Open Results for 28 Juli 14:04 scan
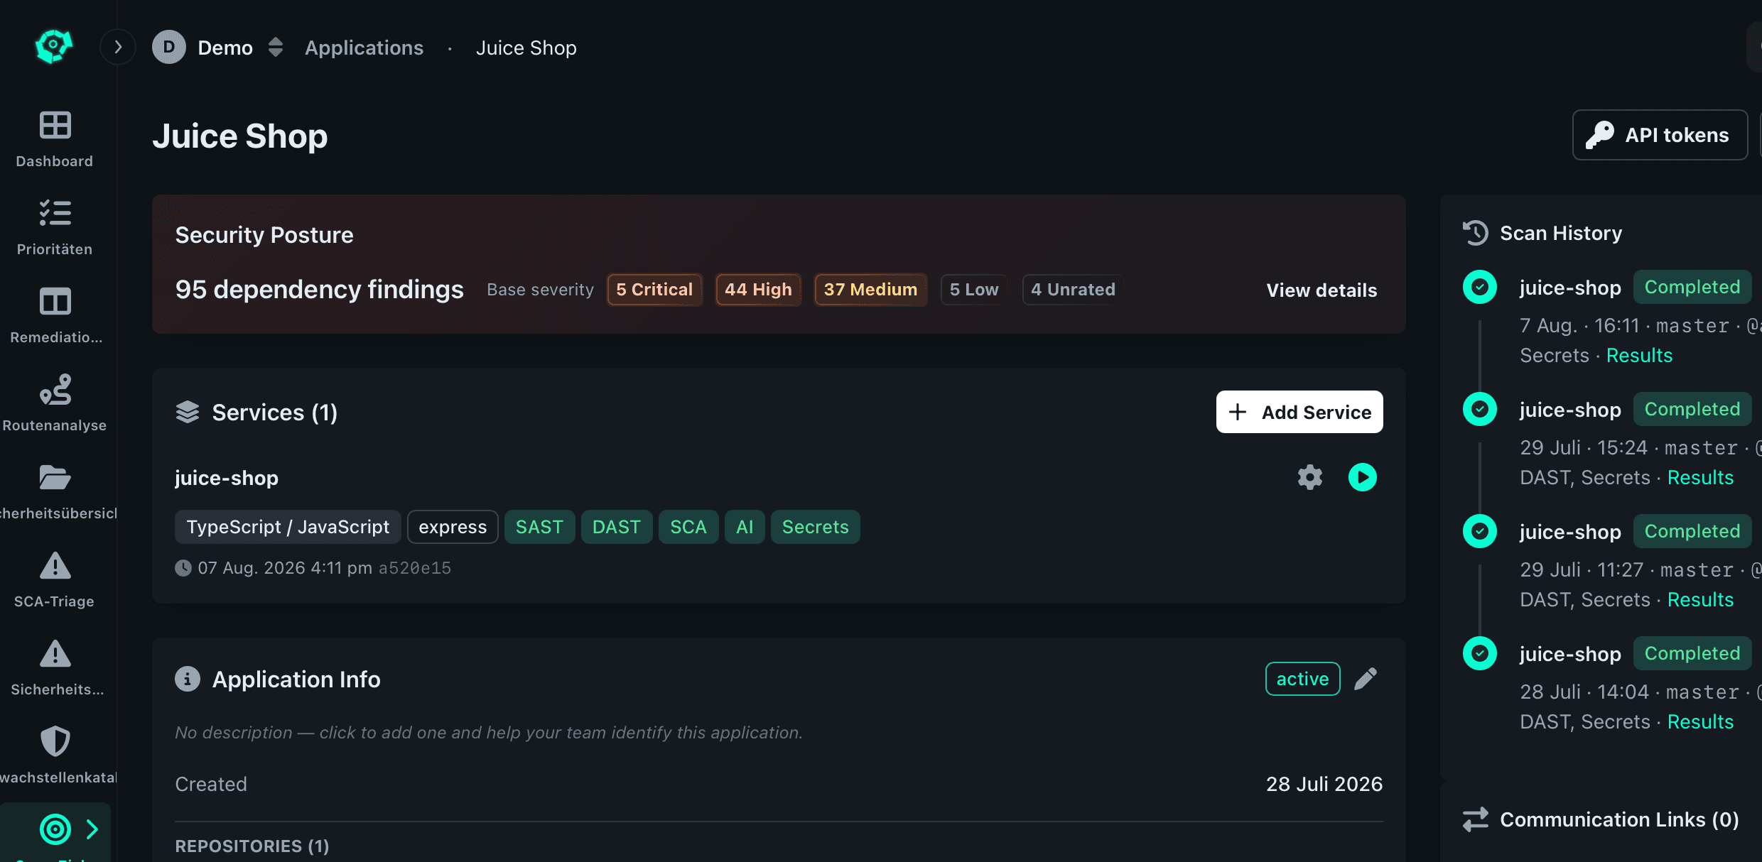This screenshot has width=1762, height=862. click(1700, 721)
